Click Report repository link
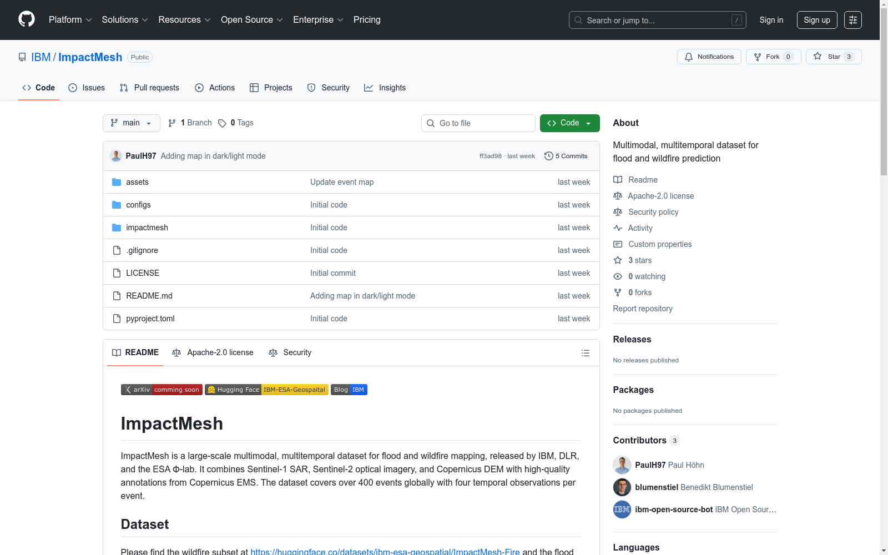The image size is (888, 555). coord(643,309)
